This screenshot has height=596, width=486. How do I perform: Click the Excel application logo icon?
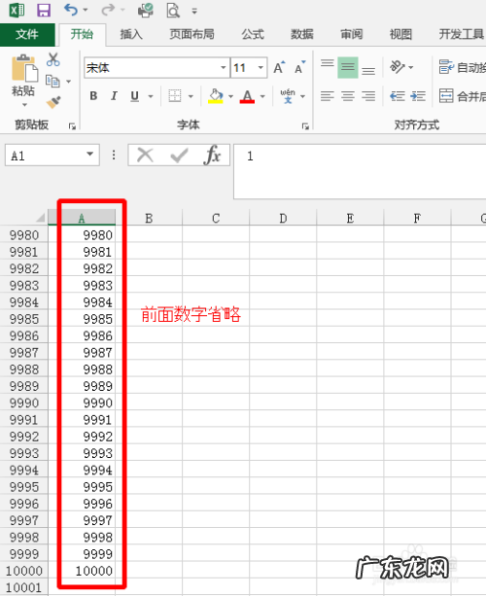(17, 10)
